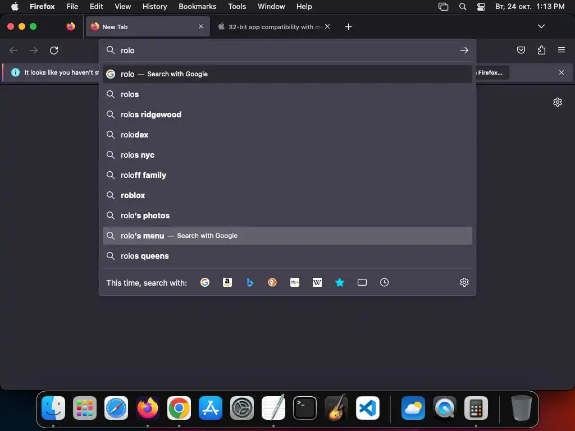Open the Extensions puzzle icon
This screenshot has width=575, height=431.
click(x=541, y=50)
